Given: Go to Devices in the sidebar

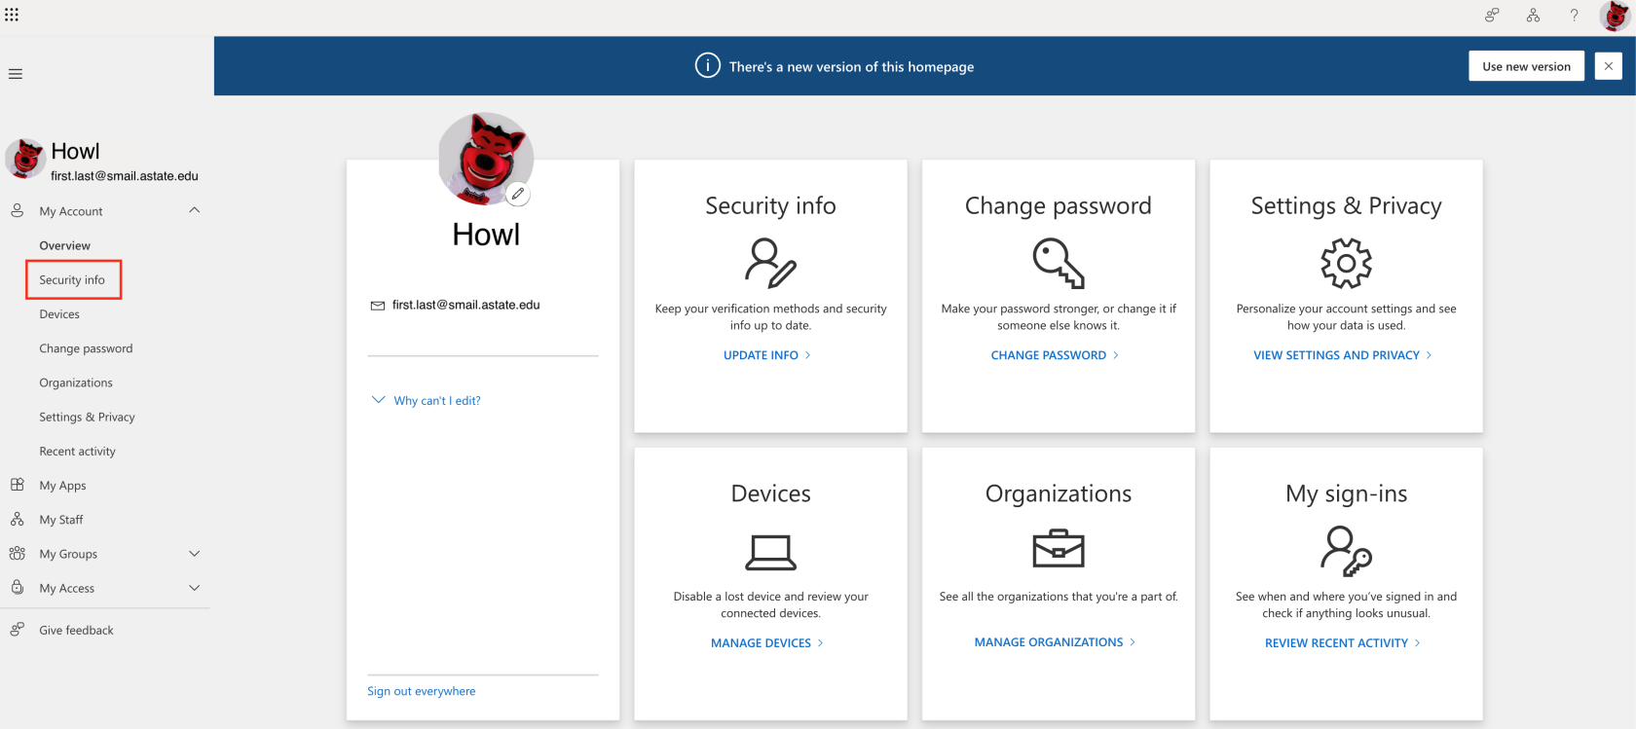Looking at the screenshot, I should [59, 314].
